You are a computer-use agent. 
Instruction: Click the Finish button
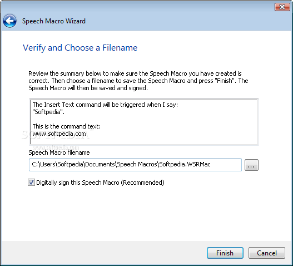pyautogui.click(x=225, y=253)
